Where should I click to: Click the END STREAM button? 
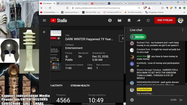[165, 20]
